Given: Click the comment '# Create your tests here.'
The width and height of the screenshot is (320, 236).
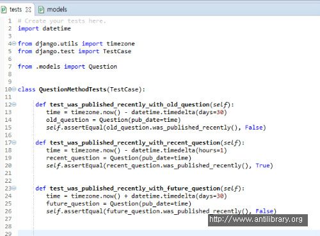Looking at the screenshot, I should (x=62, y=21).
